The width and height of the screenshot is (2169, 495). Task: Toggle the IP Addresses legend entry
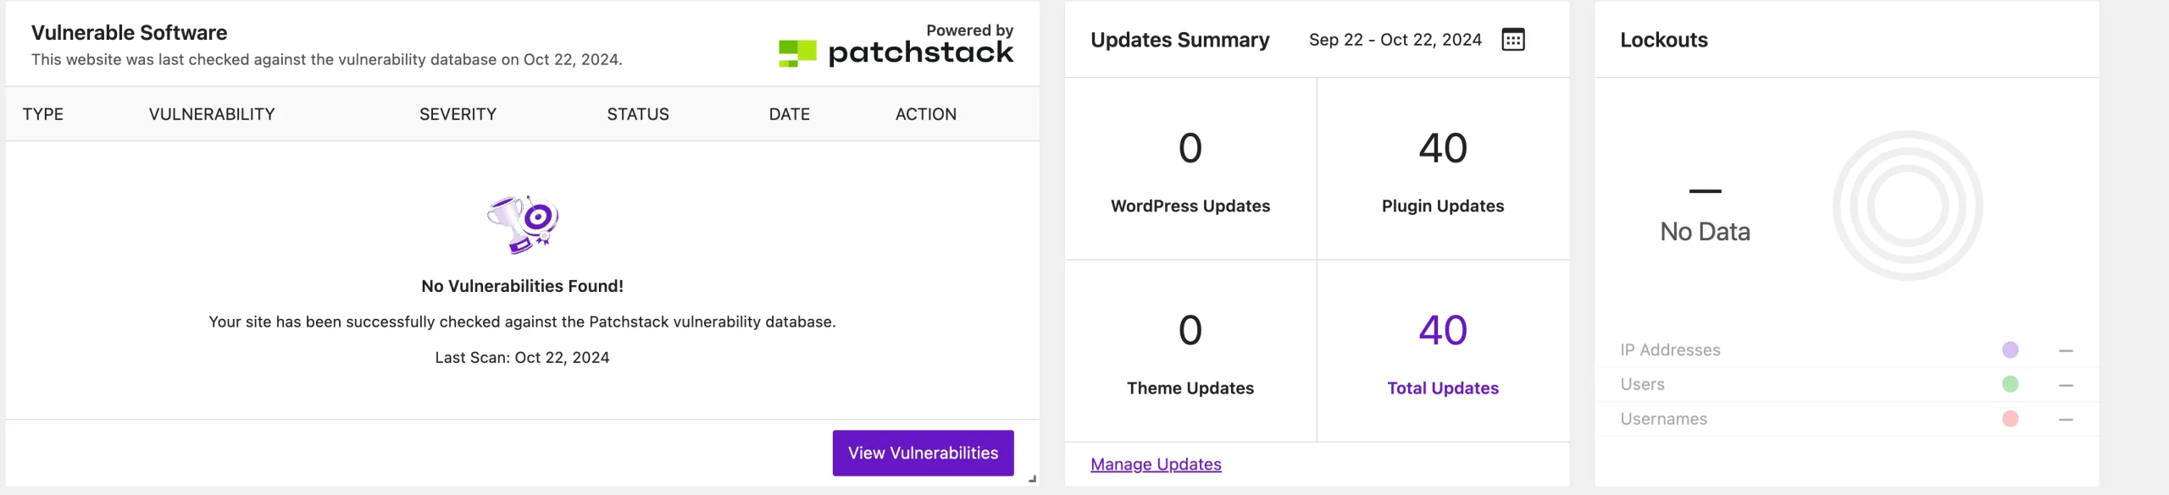click(x=1669, y=349)
